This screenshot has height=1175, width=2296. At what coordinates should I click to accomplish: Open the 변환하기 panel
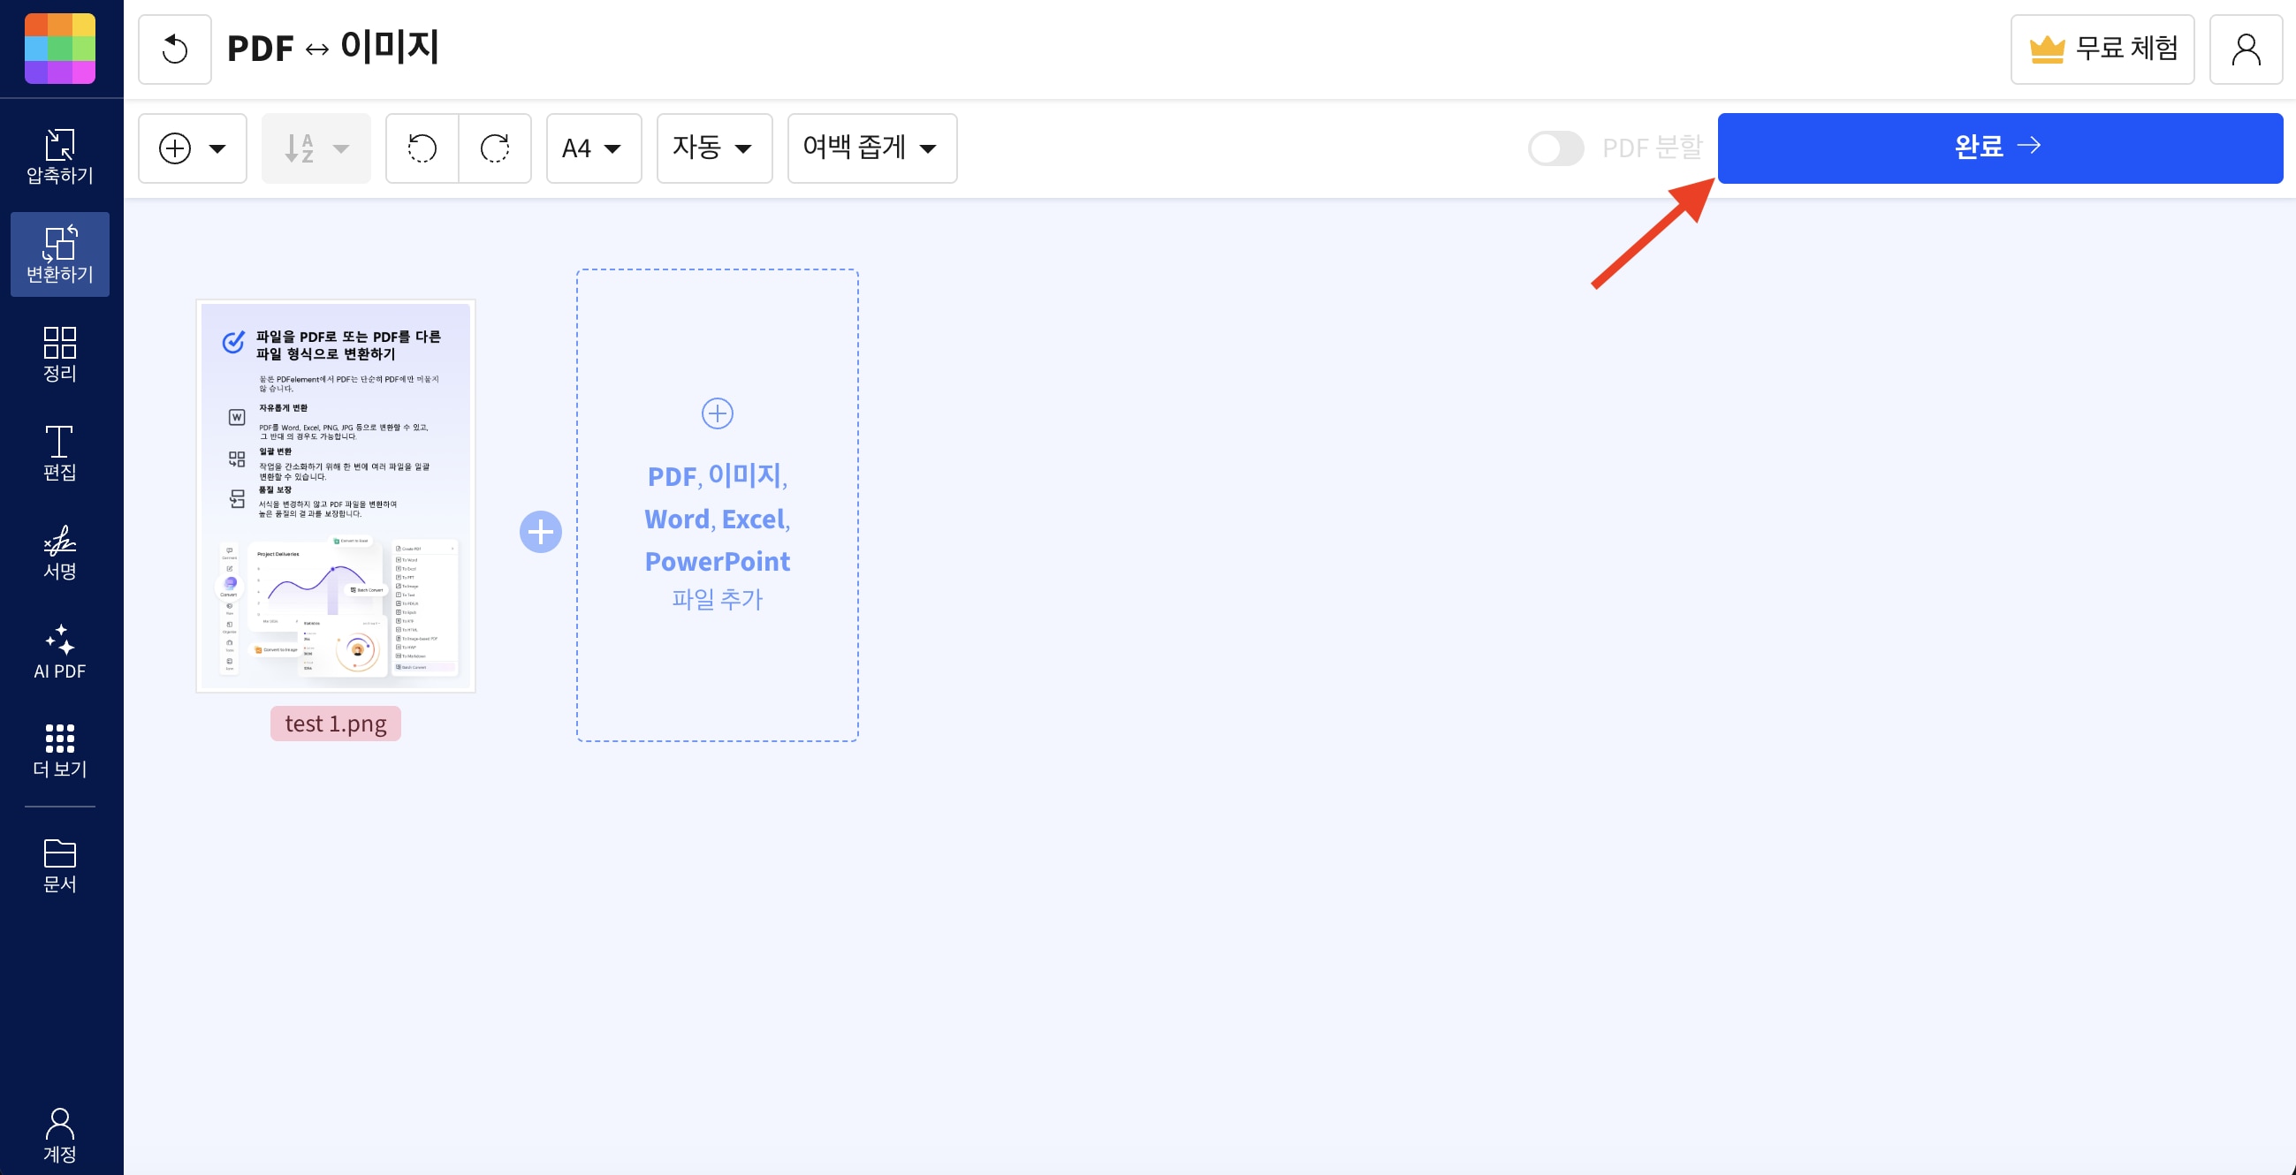[60, 254]
